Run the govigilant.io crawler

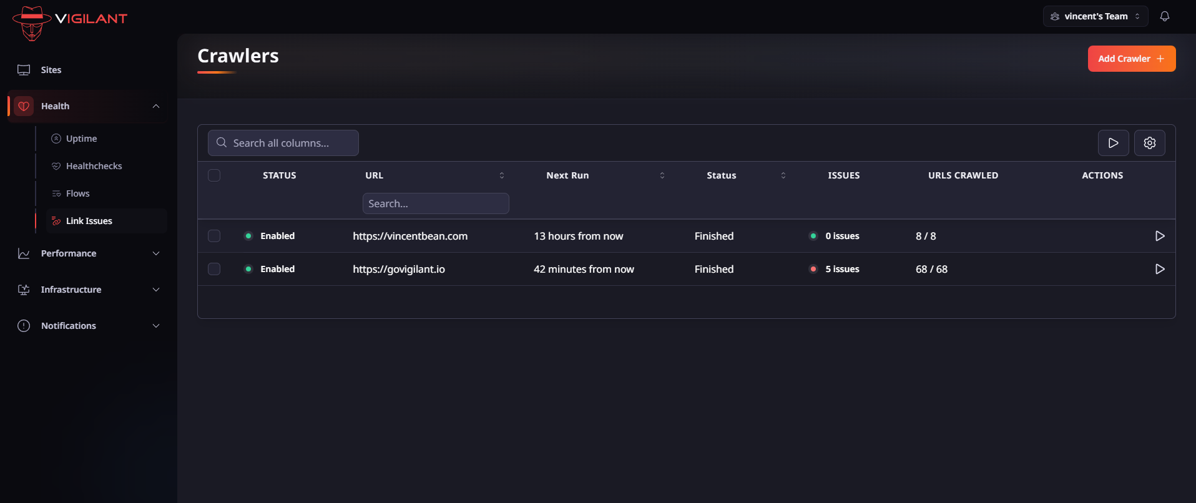1159,269
